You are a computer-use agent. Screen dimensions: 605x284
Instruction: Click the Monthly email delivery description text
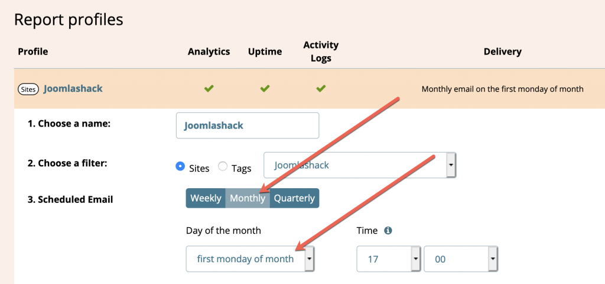[502, 89]
